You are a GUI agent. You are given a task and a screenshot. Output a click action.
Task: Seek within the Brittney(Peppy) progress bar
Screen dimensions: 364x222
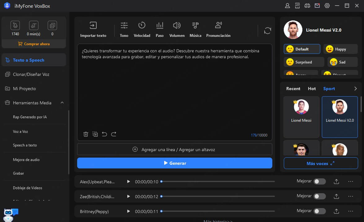218,211
